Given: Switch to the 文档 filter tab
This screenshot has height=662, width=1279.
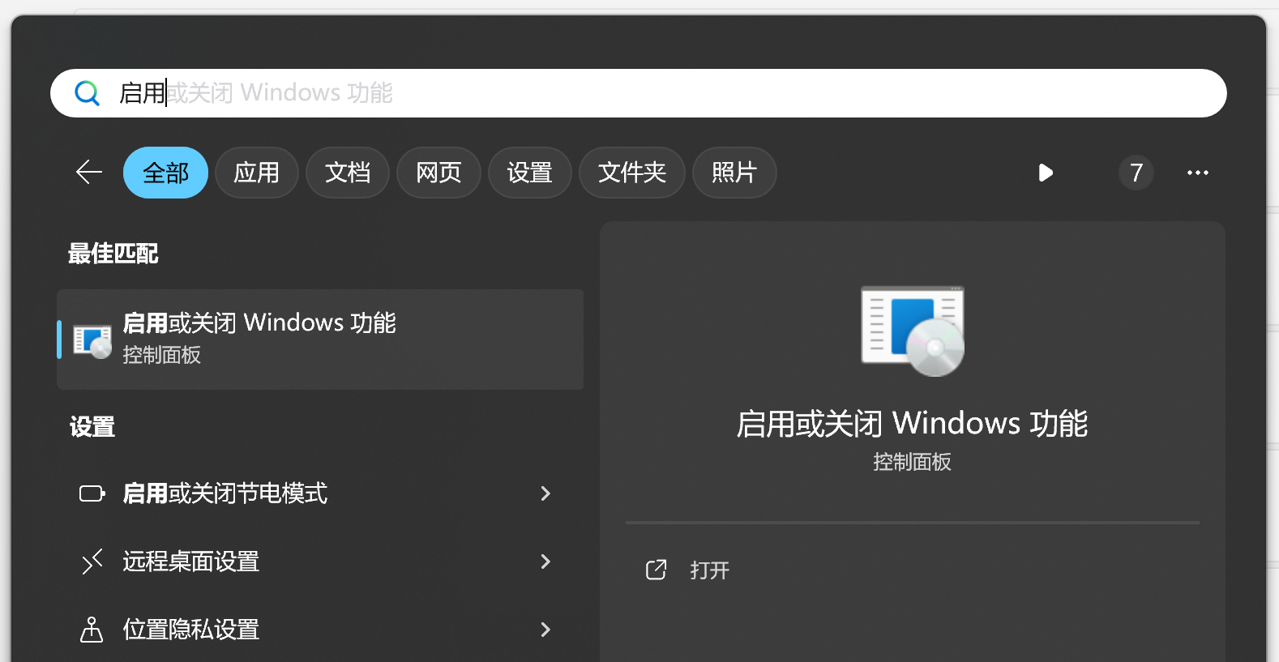Looking at the screenshot, I should tap(348, 173).
